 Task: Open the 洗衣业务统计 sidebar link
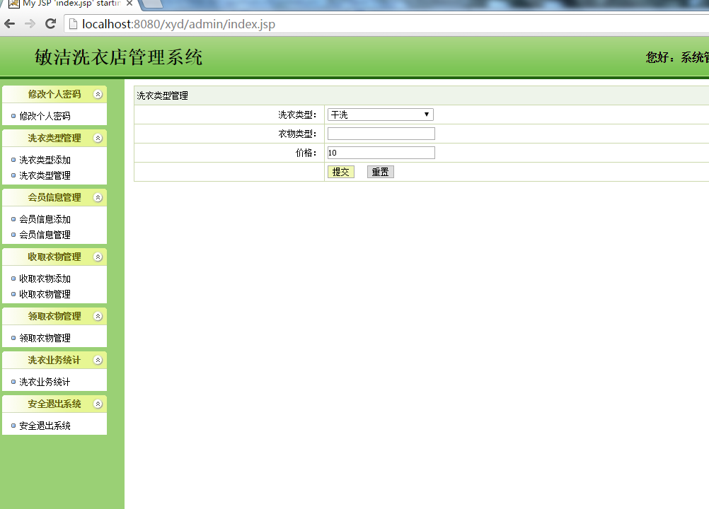click(45, 382)
